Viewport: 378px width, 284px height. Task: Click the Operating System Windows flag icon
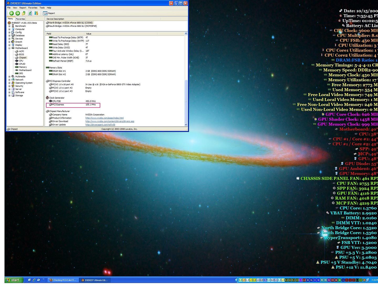(13, 83)
